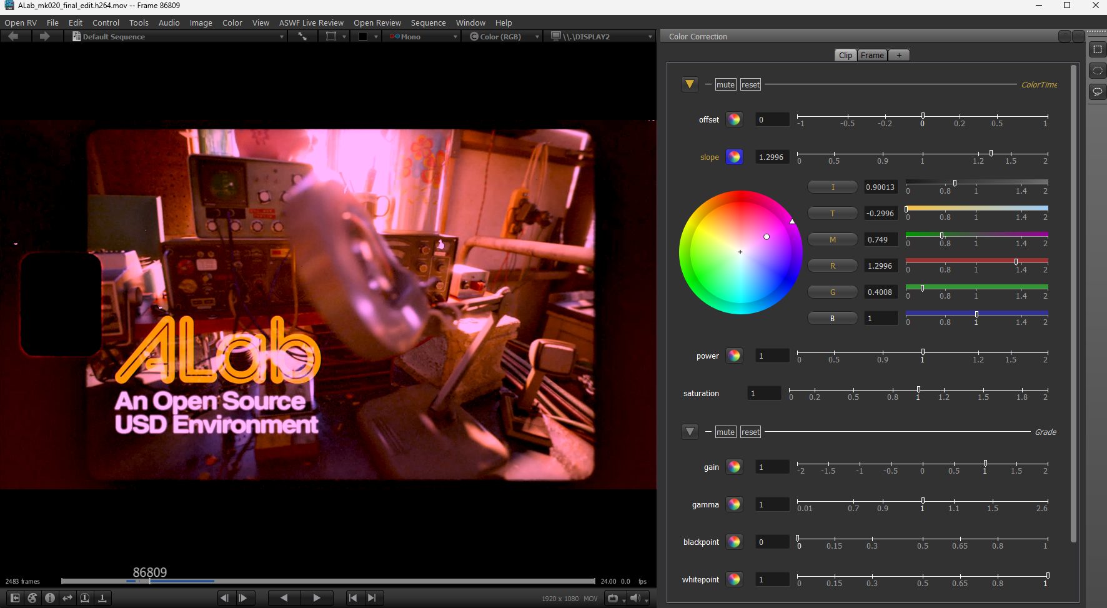Image resolution: width=1107 pixels, height=608 pixels.
Task: Open the Default Sequence dropdown
Action: coord(178,37)
